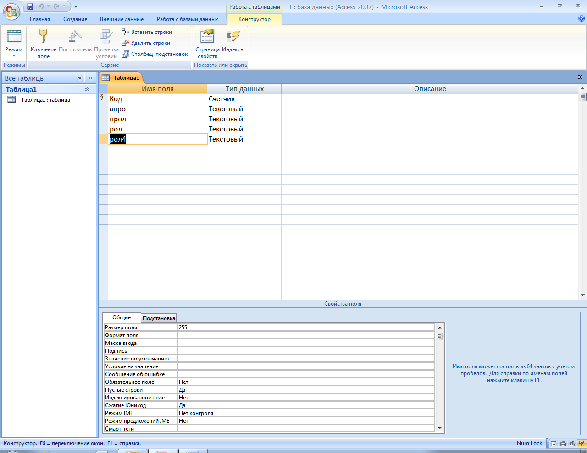Click the field name input рол4
Viewport: 587px width, 453px height.
click(x=158, y=139)
